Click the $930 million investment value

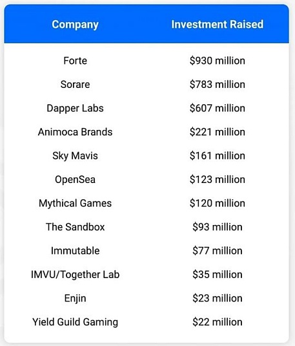218,61
